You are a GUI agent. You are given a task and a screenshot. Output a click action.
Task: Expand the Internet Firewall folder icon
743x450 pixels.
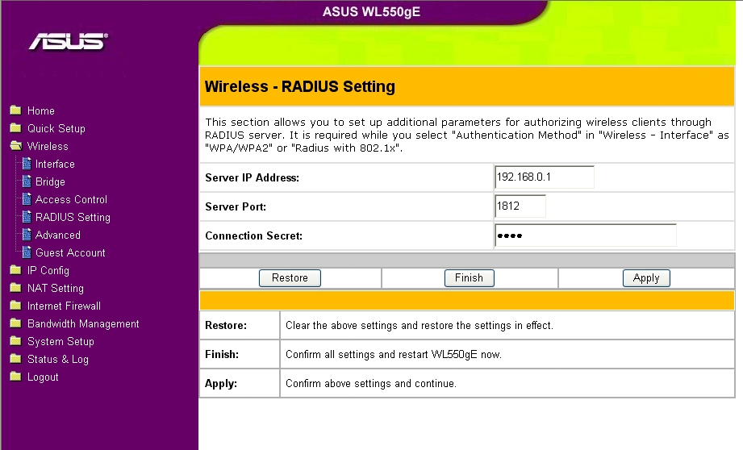coord(15,306)
